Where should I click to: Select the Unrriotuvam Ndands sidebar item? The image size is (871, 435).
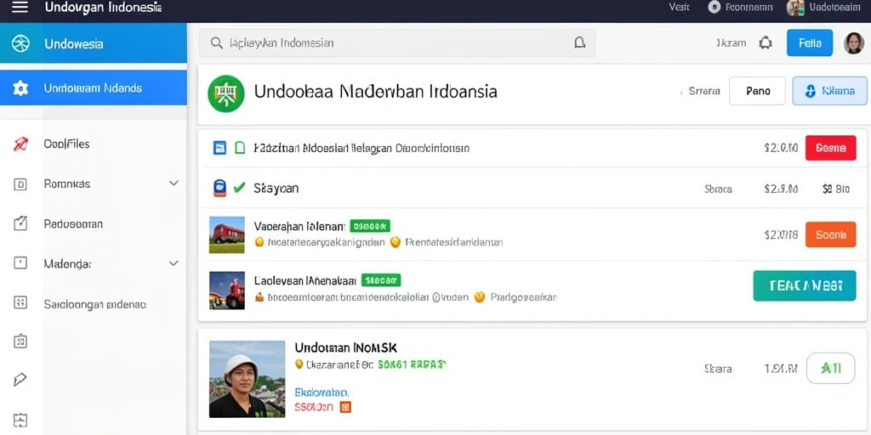point(94,88)
